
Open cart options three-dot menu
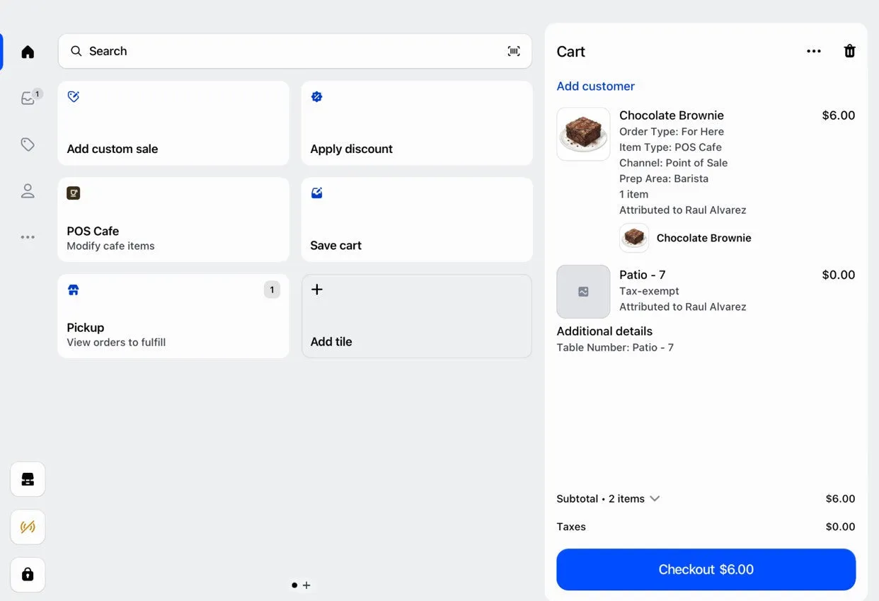tap(814, 51)
